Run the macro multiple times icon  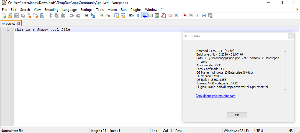coord(204,16)
